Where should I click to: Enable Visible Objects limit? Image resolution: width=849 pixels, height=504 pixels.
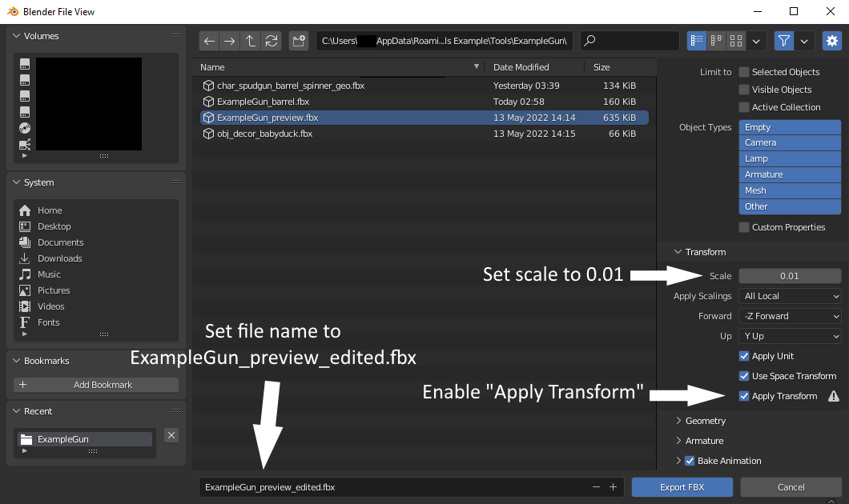point(744,90)
